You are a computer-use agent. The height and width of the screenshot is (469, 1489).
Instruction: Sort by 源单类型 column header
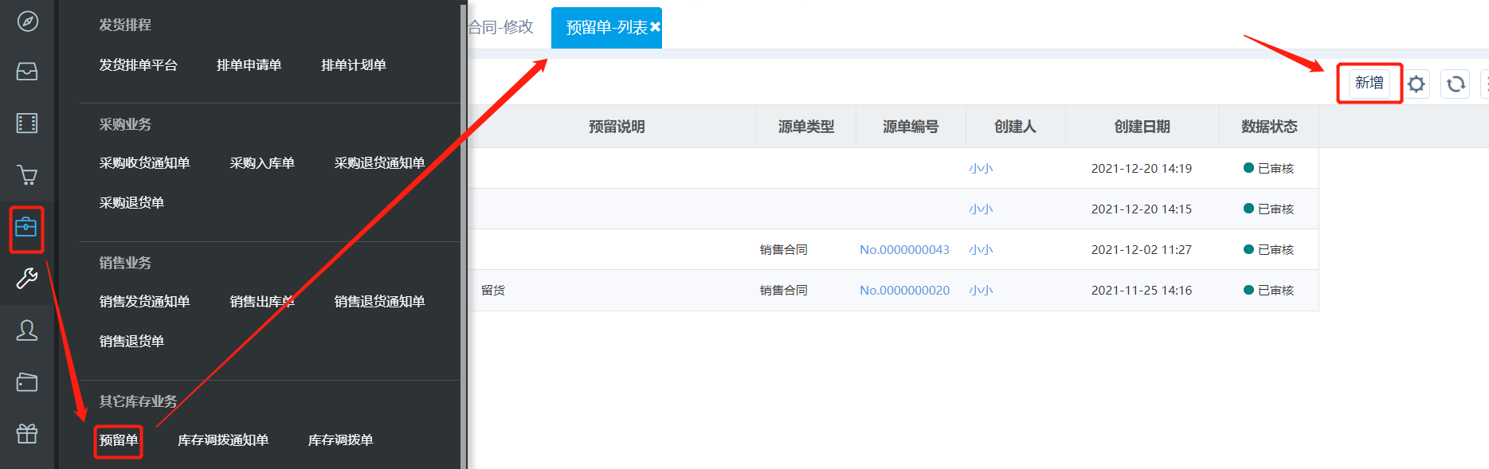click(x=806, y=127)
